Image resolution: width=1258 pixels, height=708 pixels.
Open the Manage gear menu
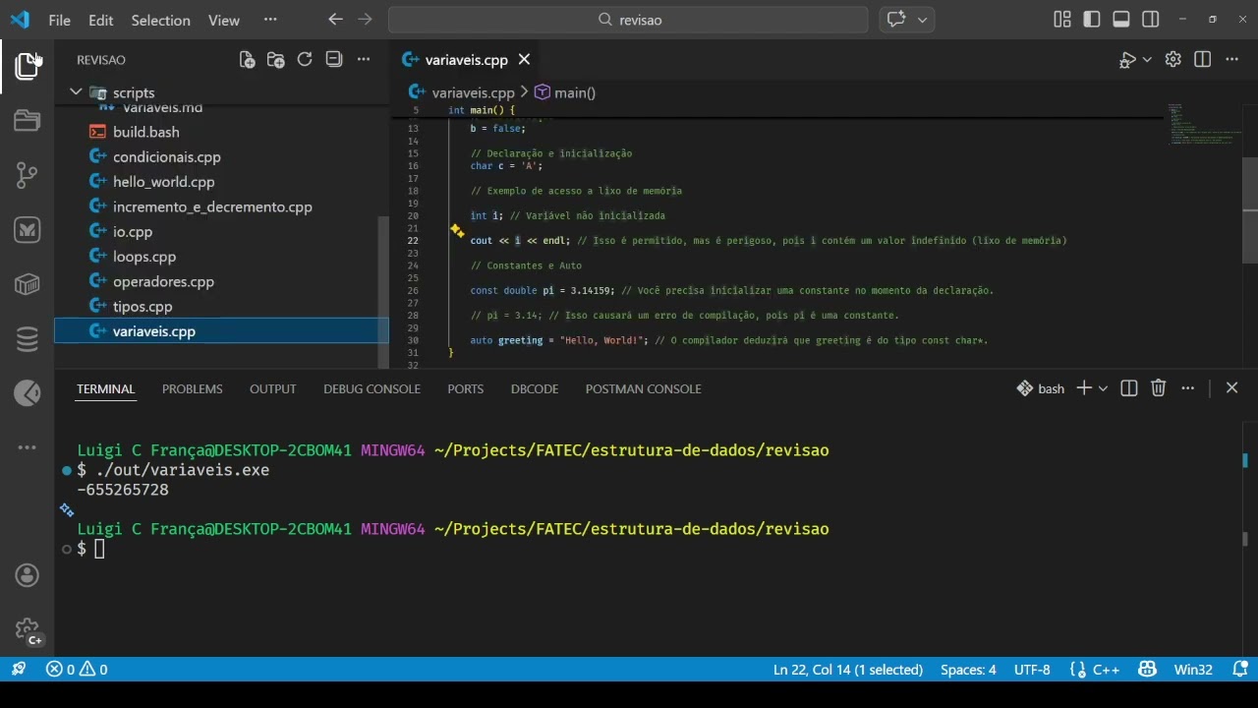tap(27, 630)
